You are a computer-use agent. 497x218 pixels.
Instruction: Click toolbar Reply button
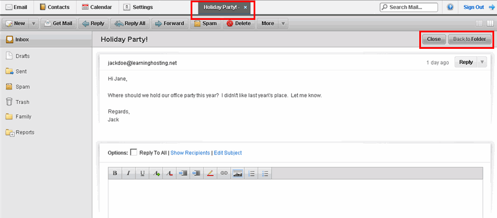[x=93, y=23]
